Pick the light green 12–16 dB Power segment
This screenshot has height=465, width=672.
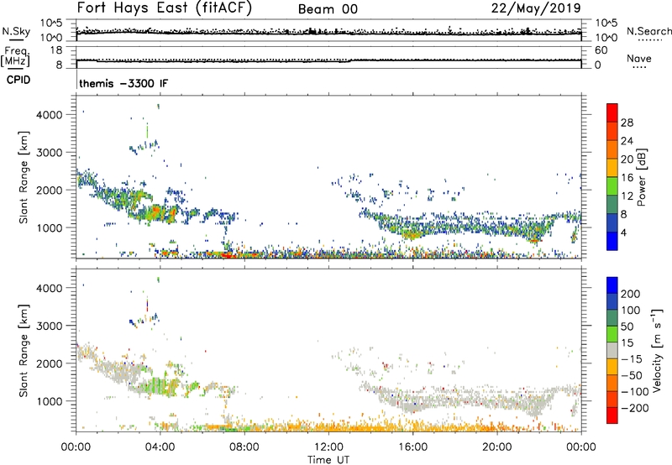pos(612,186)
